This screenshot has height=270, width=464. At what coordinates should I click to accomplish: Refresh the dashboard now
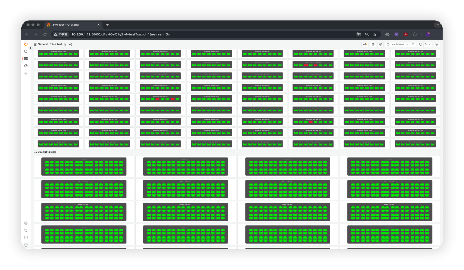click(420, 44)
